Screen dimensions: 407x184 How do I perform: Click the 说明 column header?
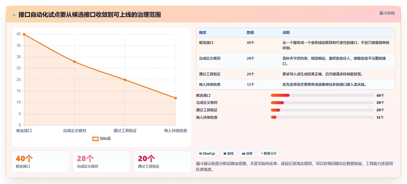click(286, 33)
